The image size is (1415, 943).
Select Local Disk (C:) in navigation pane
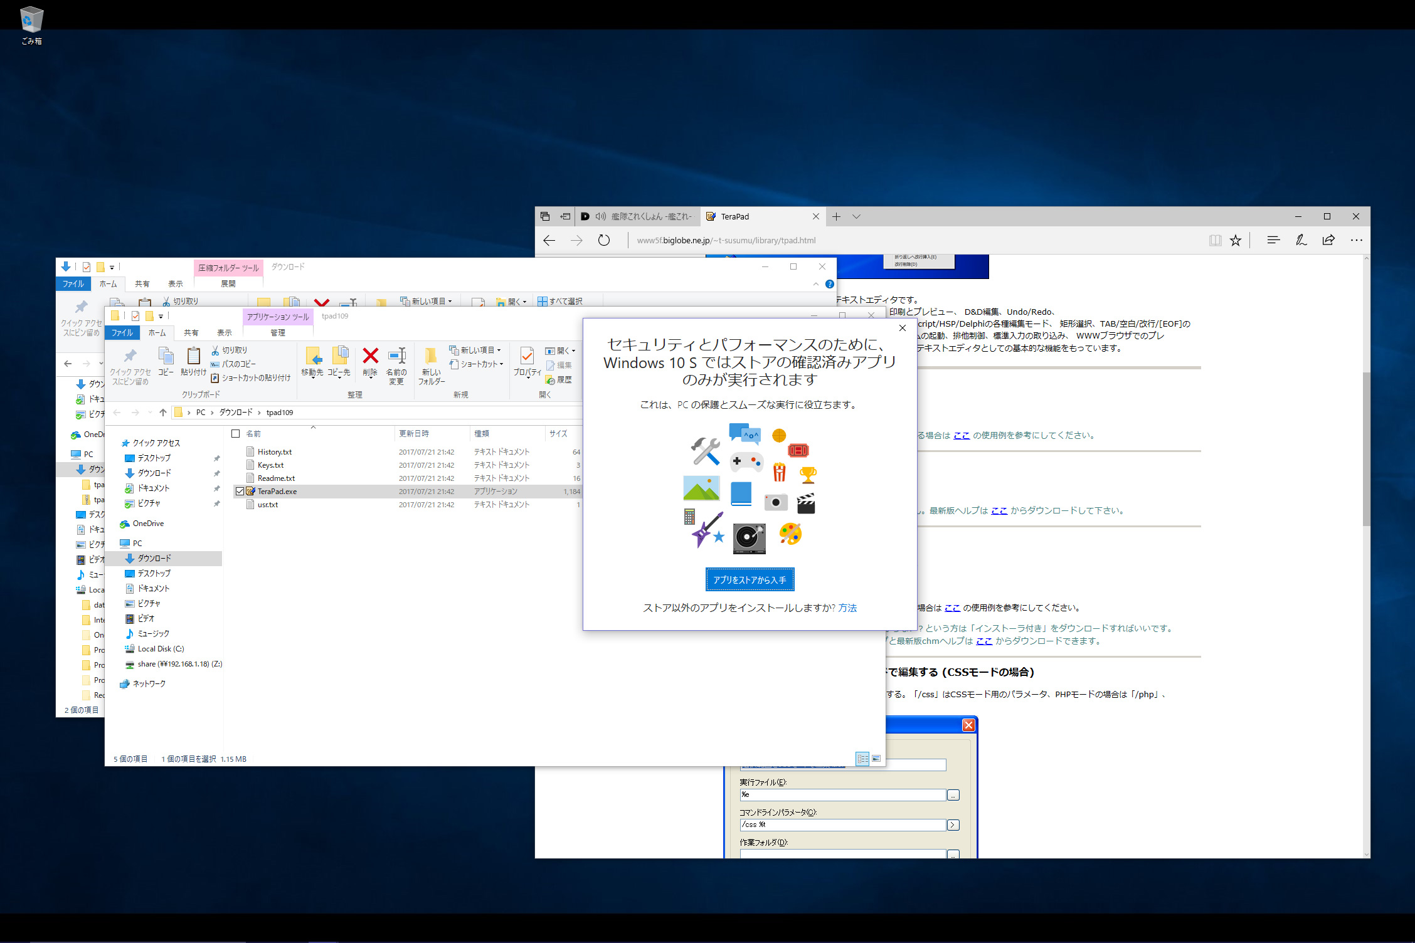tap(161, 649)
